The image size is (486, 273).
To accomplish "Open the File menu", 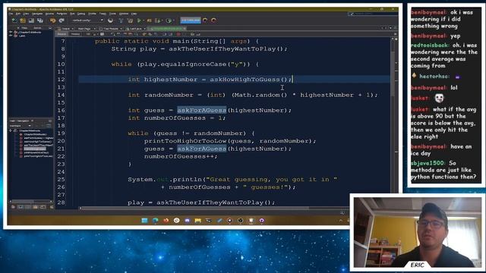I will pos(11,14).
